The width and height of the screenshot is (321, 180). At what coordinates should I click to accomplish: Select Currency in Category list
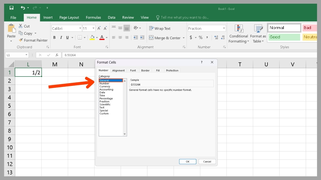click(105, 86)
